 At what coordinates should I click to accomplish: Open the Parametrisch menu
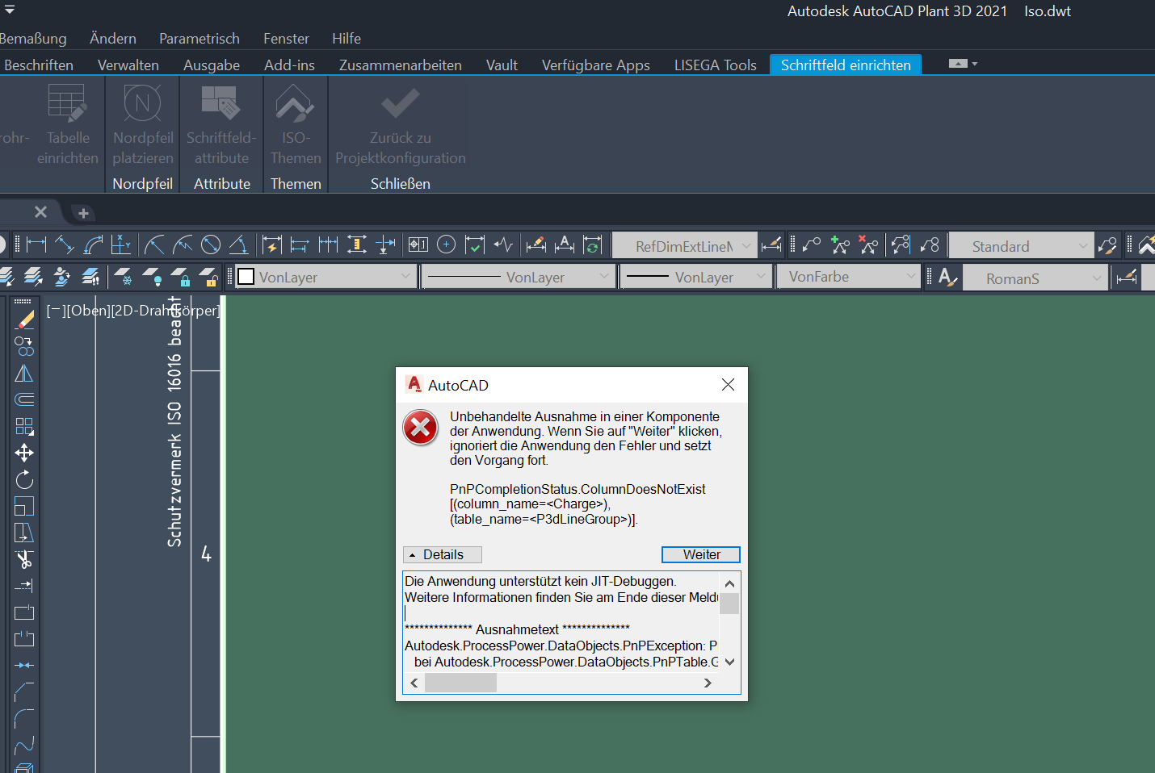point(199,38)
